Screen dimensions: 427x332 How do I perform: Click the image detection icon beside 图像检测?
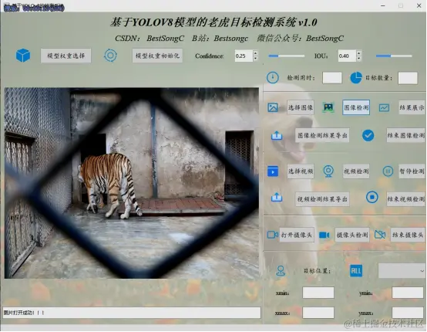pyautogui.click(x=328, y=107)
